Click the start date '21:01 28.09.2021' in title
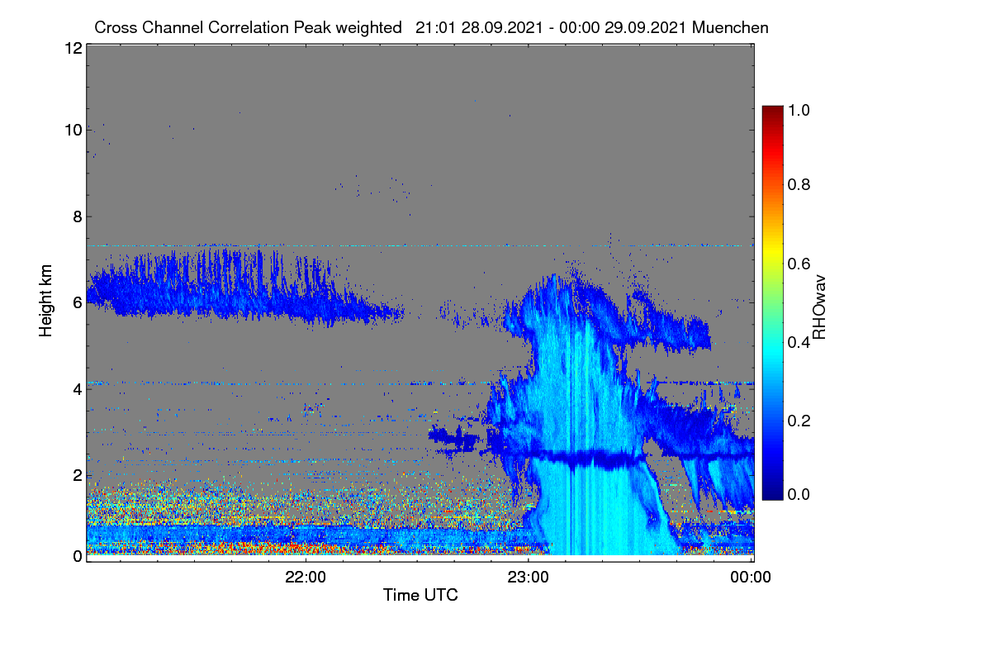This screenshot has height=661, width=991. (479, 27)
